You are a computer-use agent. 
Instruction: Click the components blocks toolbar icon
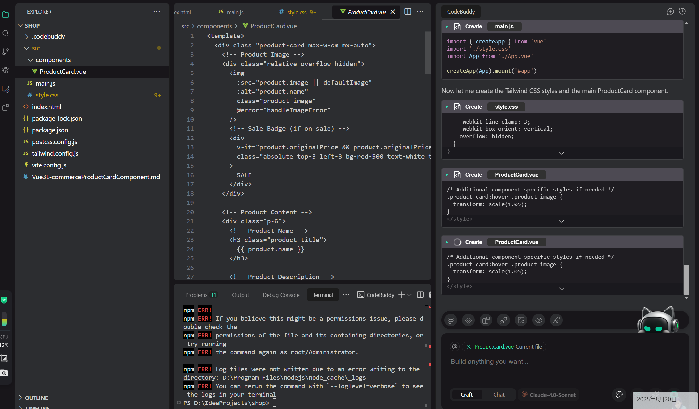[486, 320]
